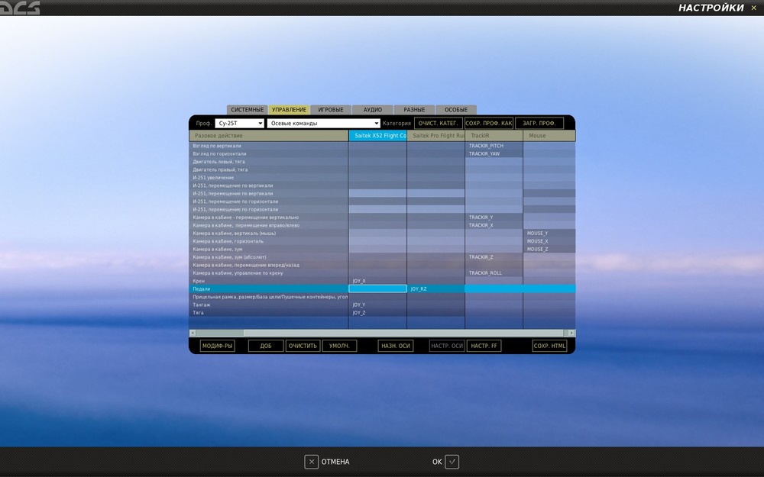Click the MOUSE_X binding cell
764x477 pixels.
(x=549, y=241)
